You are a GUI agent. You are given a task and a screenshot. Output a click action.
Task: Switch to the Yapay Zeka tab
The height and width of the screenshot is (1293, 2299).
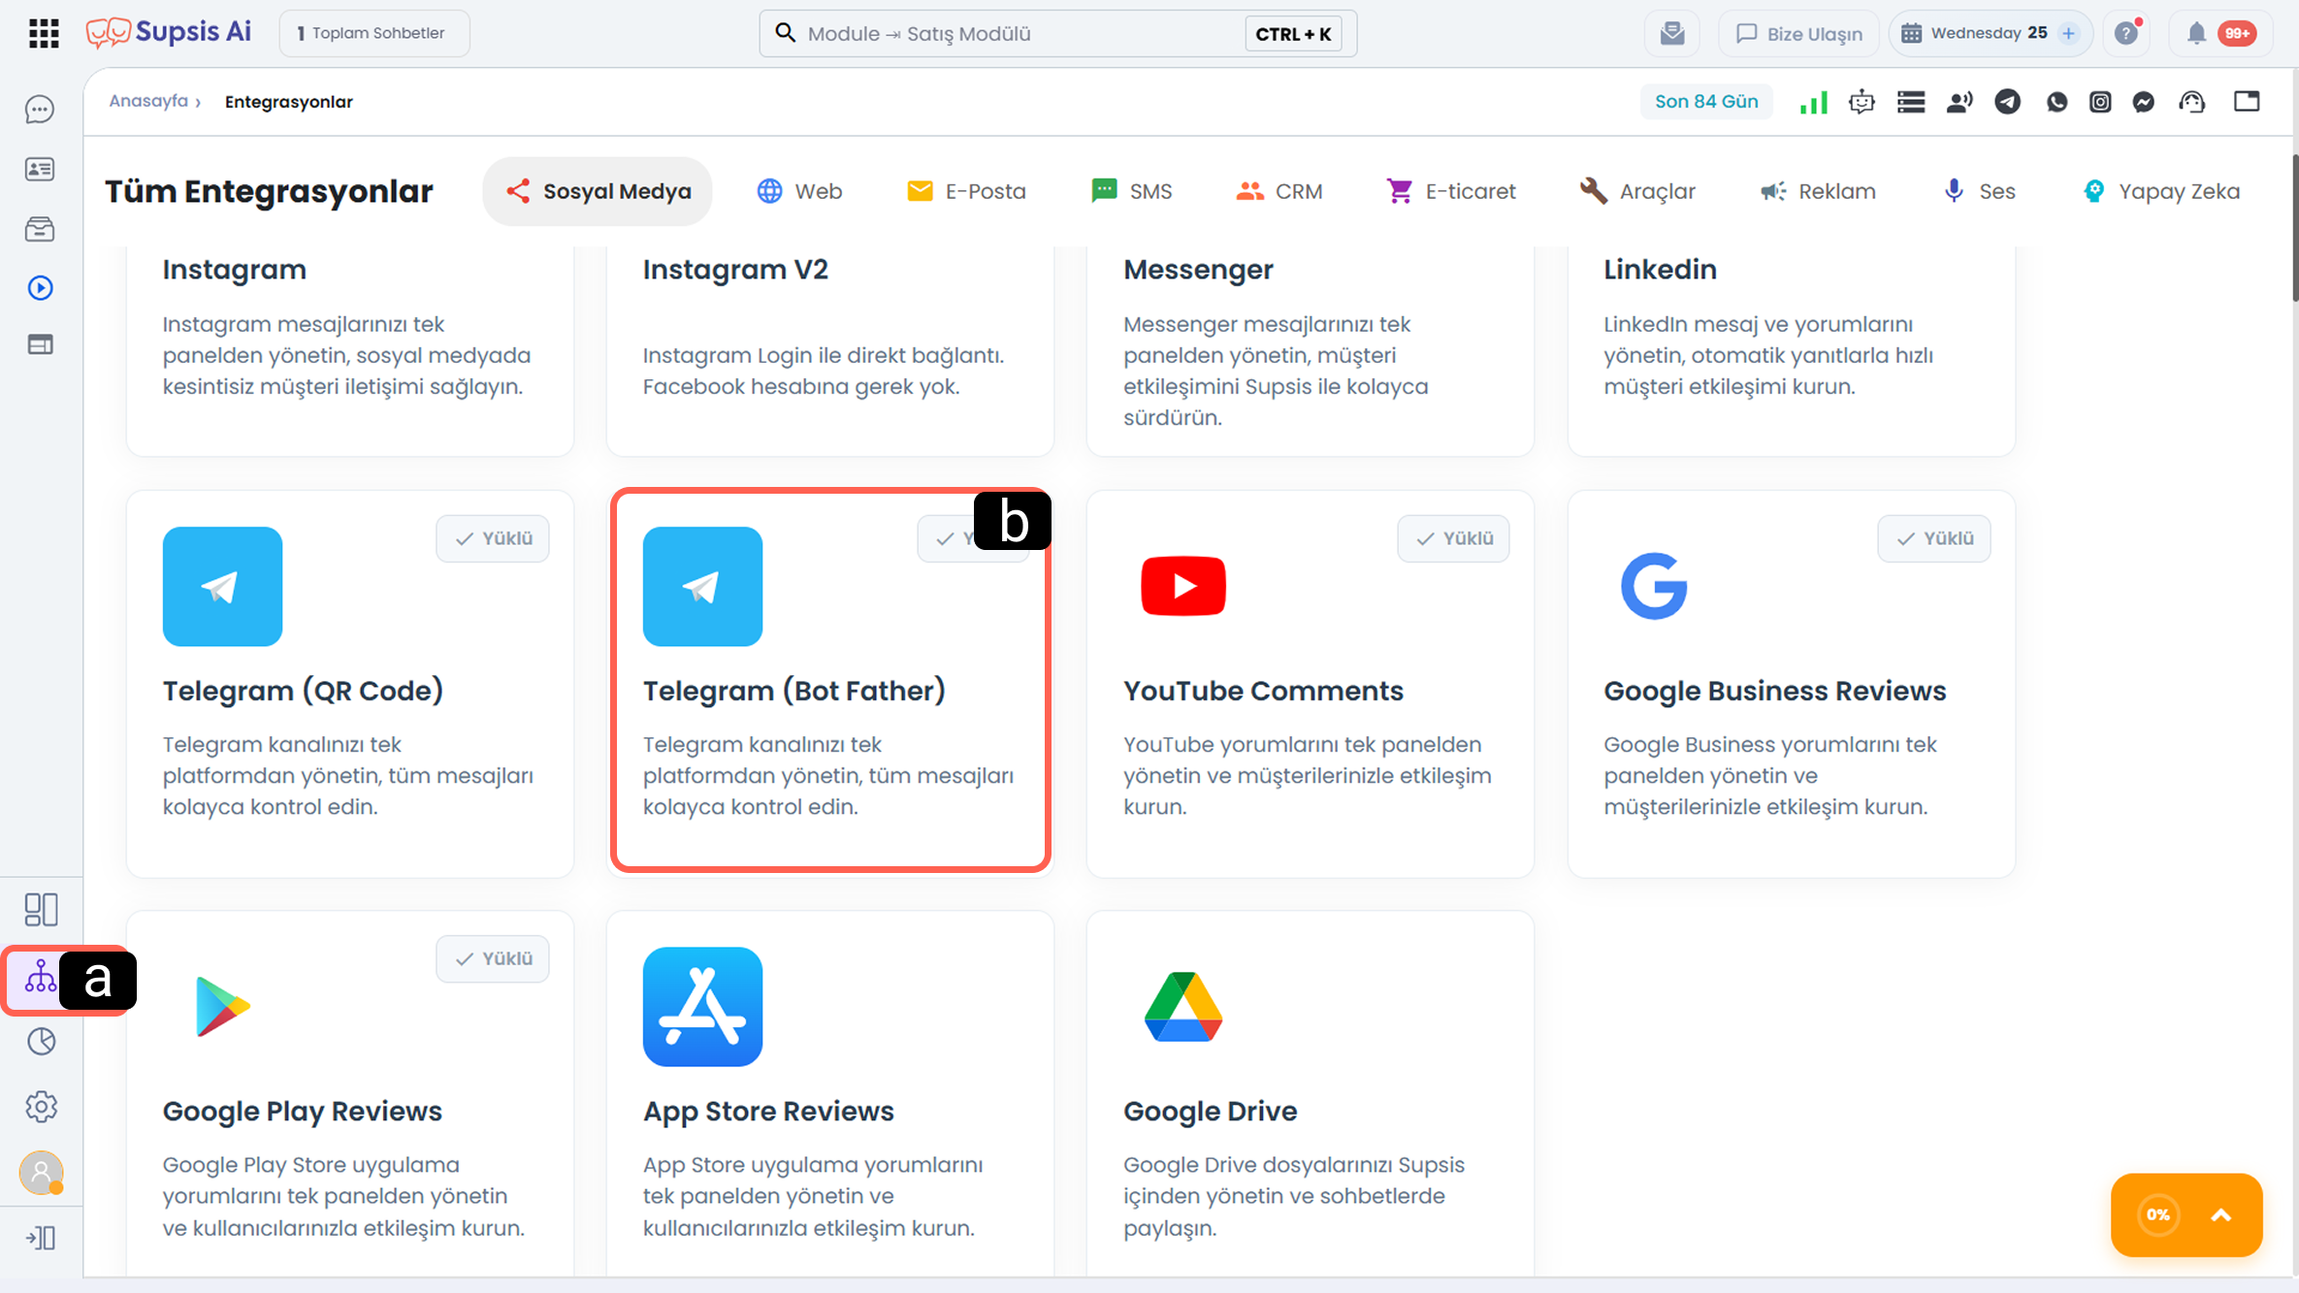tap(2161, 191)
